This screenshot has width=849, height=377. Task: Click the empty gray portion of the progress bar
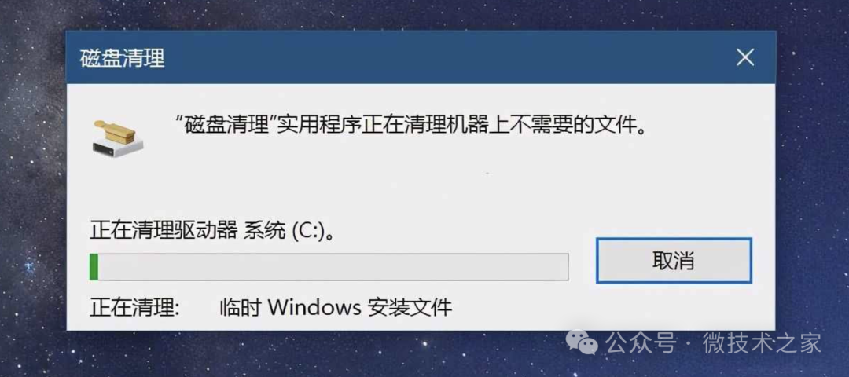(333, 267)
